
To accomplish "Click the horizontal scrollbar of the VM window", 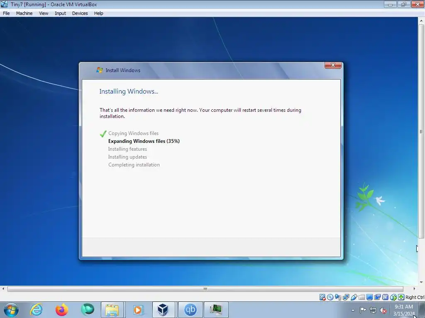I will point(205,289).
